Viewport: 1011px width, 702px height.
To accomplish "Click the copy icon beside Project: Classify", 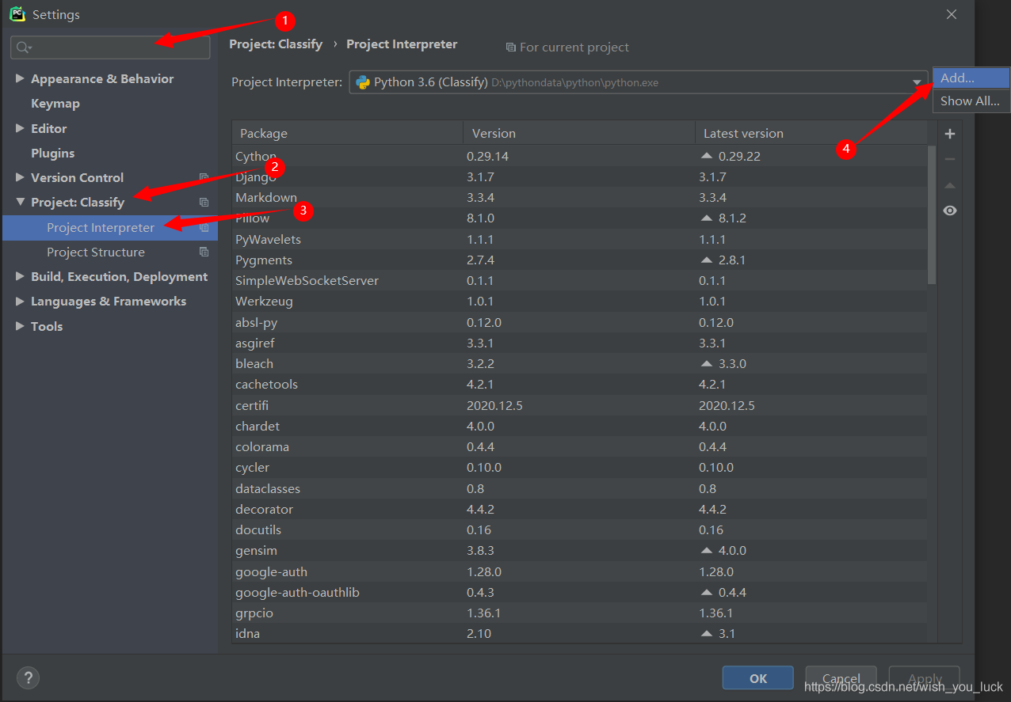I will pyautogui.click(x=204, y=203).
